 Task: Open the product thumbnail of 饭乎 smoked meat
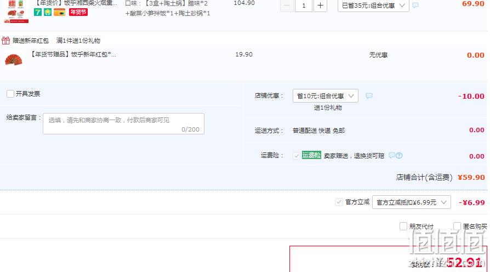(16, 12)
